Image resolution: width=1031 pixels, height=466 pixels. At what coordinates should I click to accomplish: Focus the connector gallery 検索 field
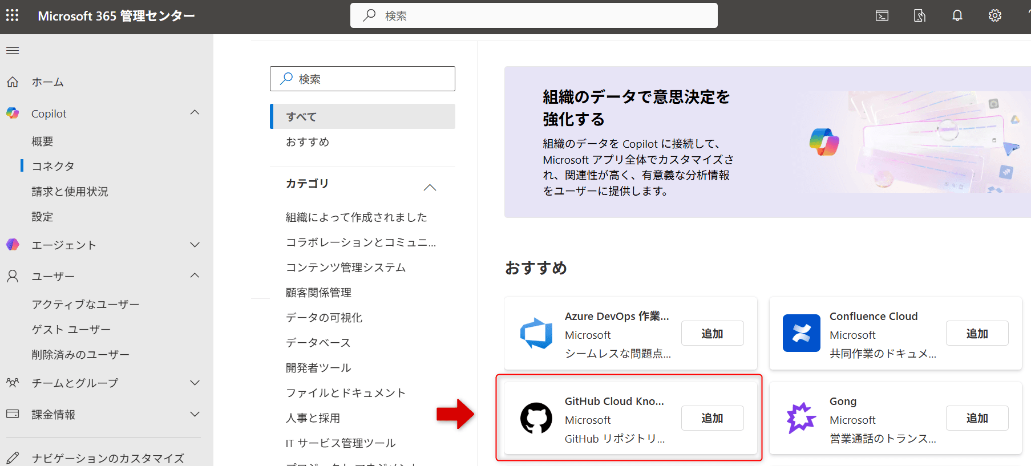tap(363, 79)
